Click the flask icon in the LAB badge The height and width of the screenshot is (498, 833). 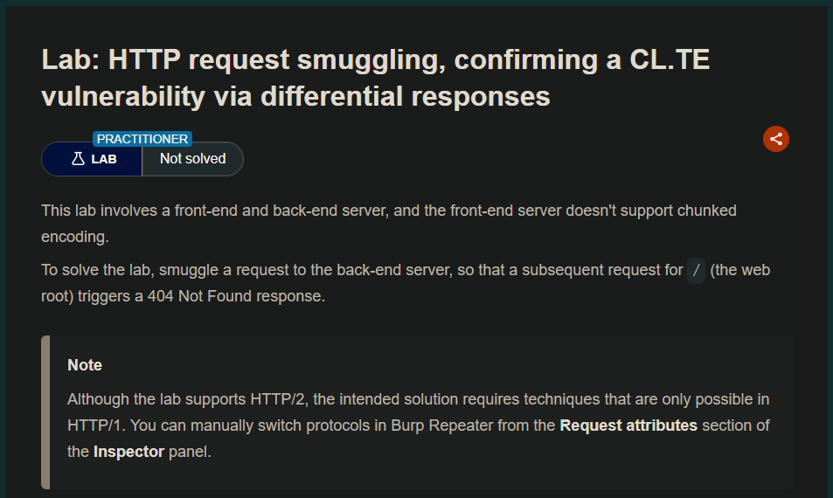click(x=79, y=159)
